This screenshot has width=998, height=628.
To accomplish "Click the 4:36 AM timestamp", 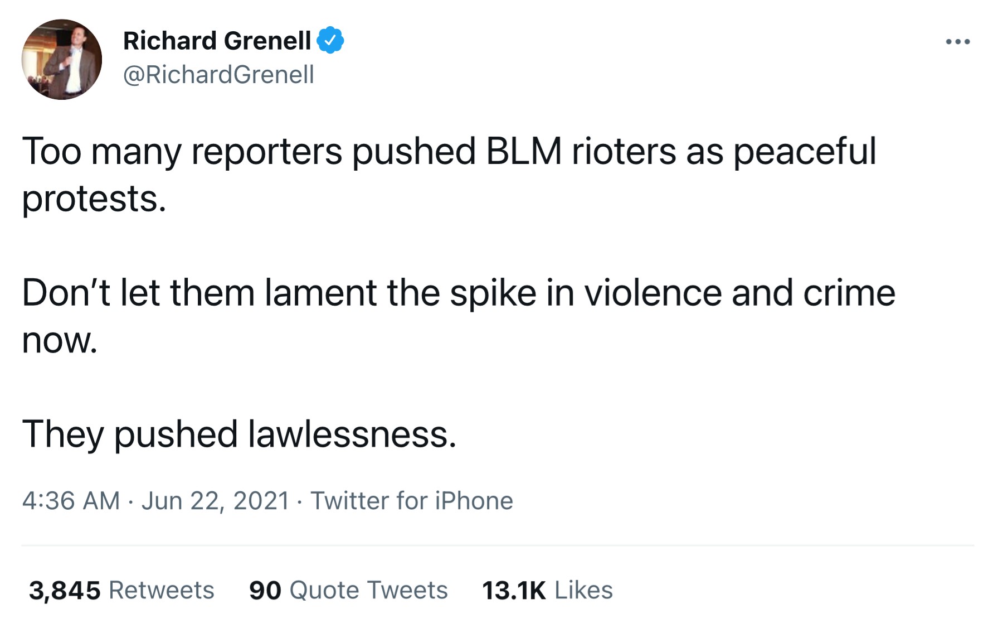I will point(71,501).
